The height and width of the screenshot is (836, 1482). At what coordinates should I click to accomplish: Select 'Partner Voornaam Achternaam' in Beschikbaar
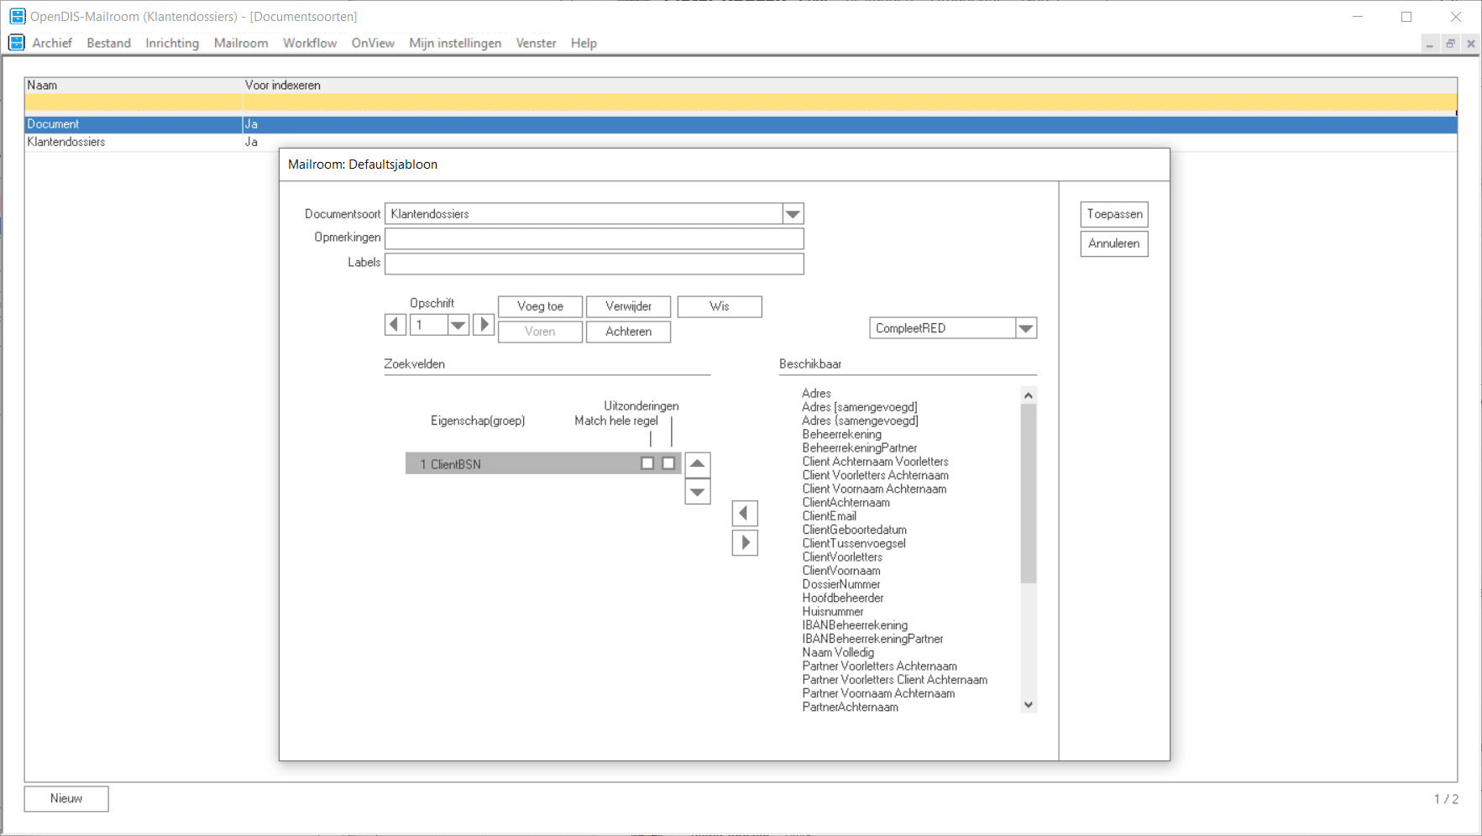[878, 693]
